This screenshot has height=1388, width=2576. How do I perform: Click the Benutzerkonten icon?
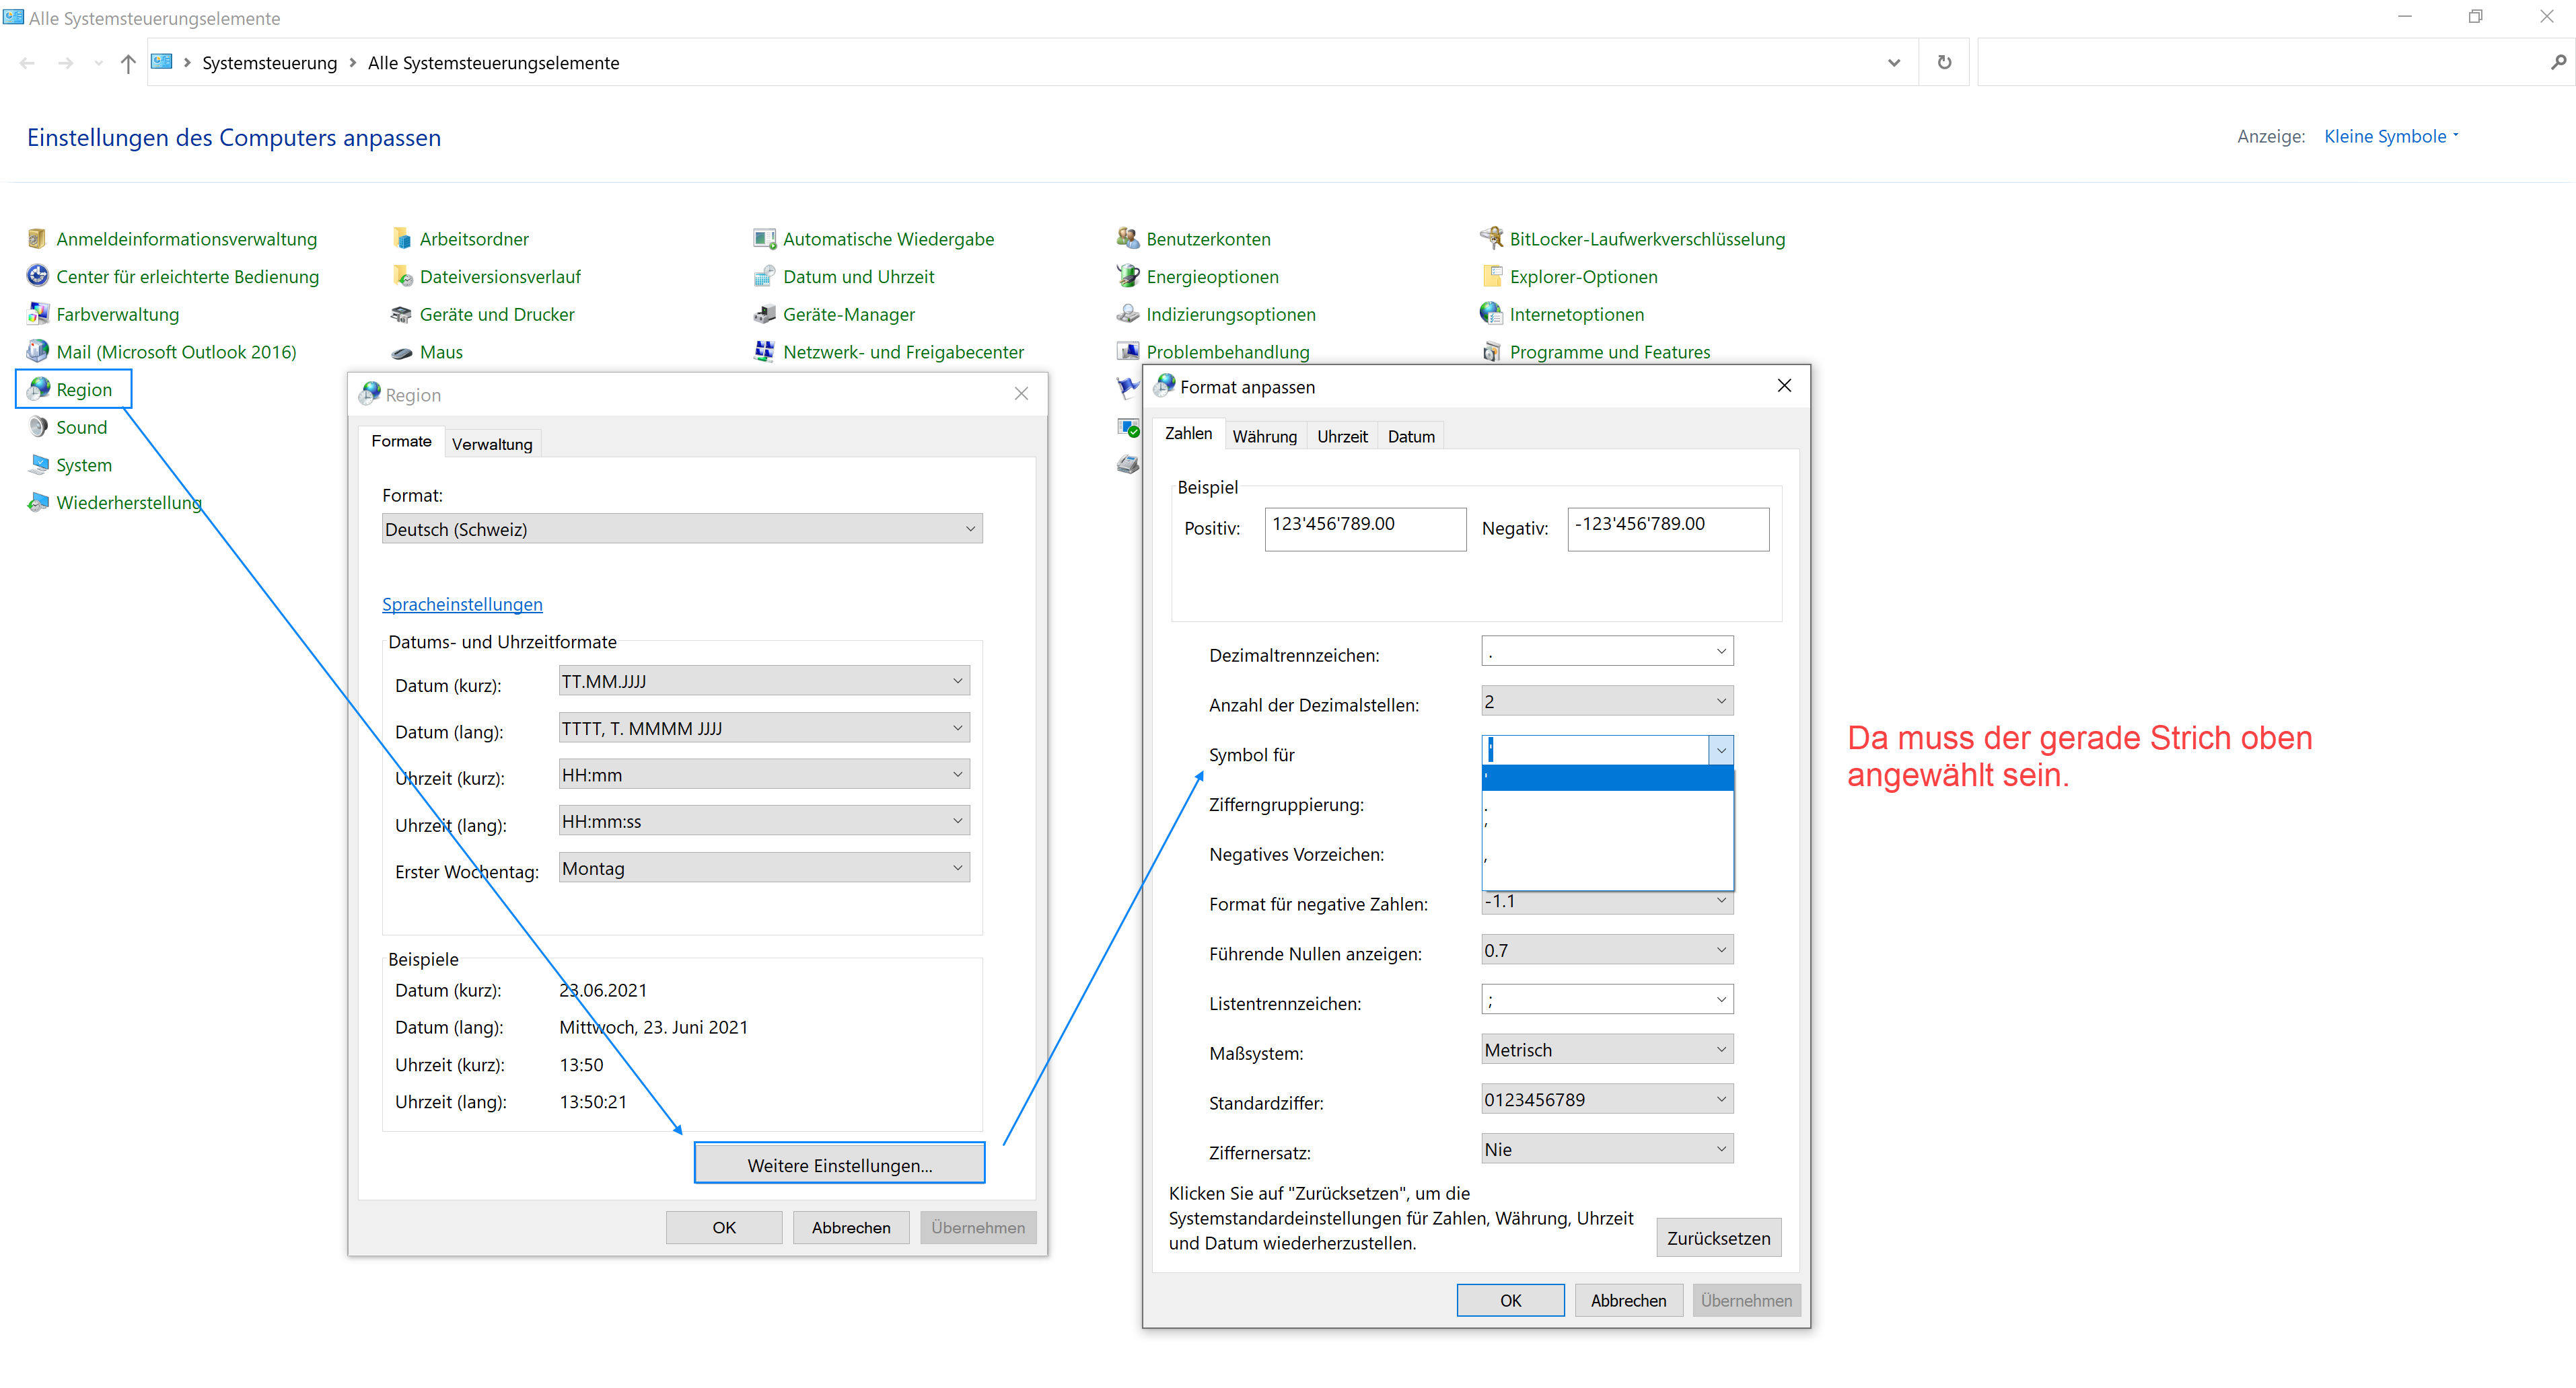pos(1128,239)
